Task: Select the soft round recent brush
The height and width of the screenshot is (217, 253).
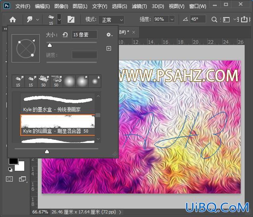Action: 69,81
